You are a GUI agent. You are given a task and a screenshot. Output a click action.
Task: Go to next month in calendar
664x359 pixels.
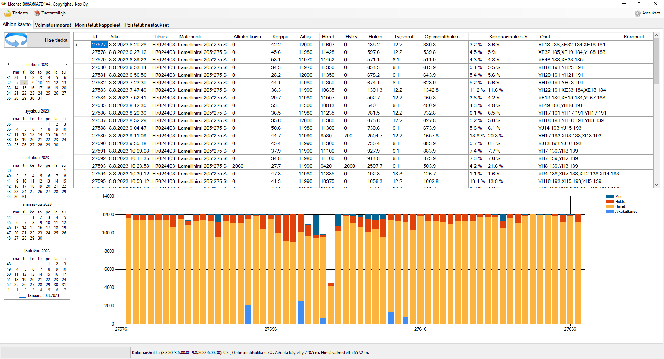pyautogui.click(x=66, y=64)
